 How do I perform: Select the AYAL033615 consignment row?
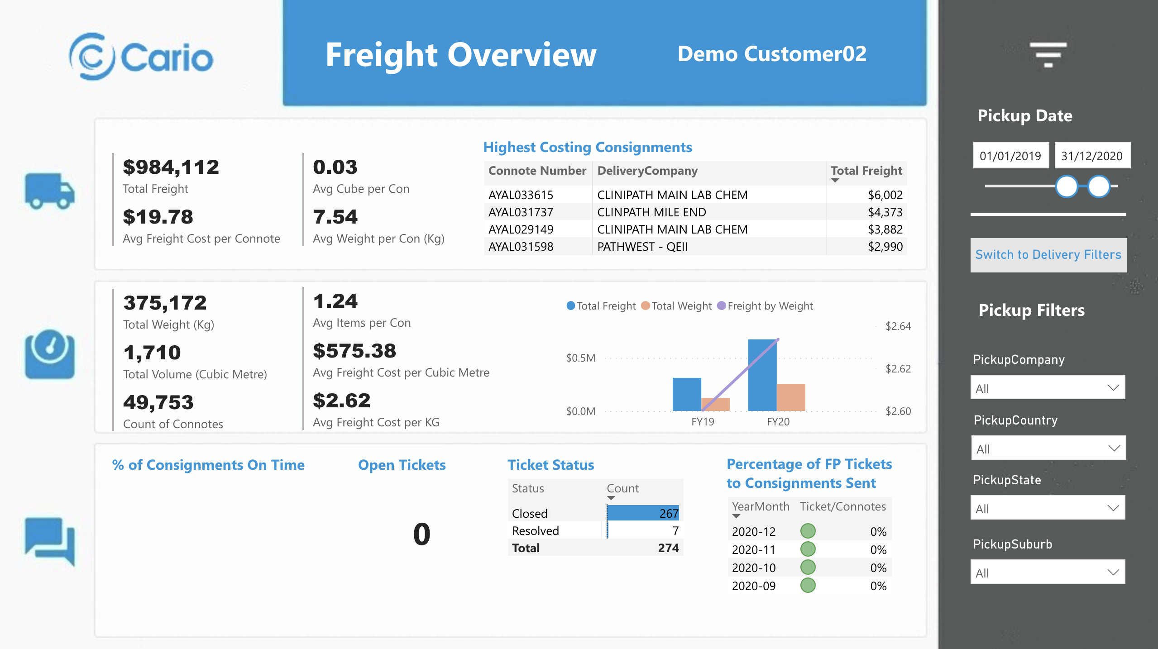(521, 195)
